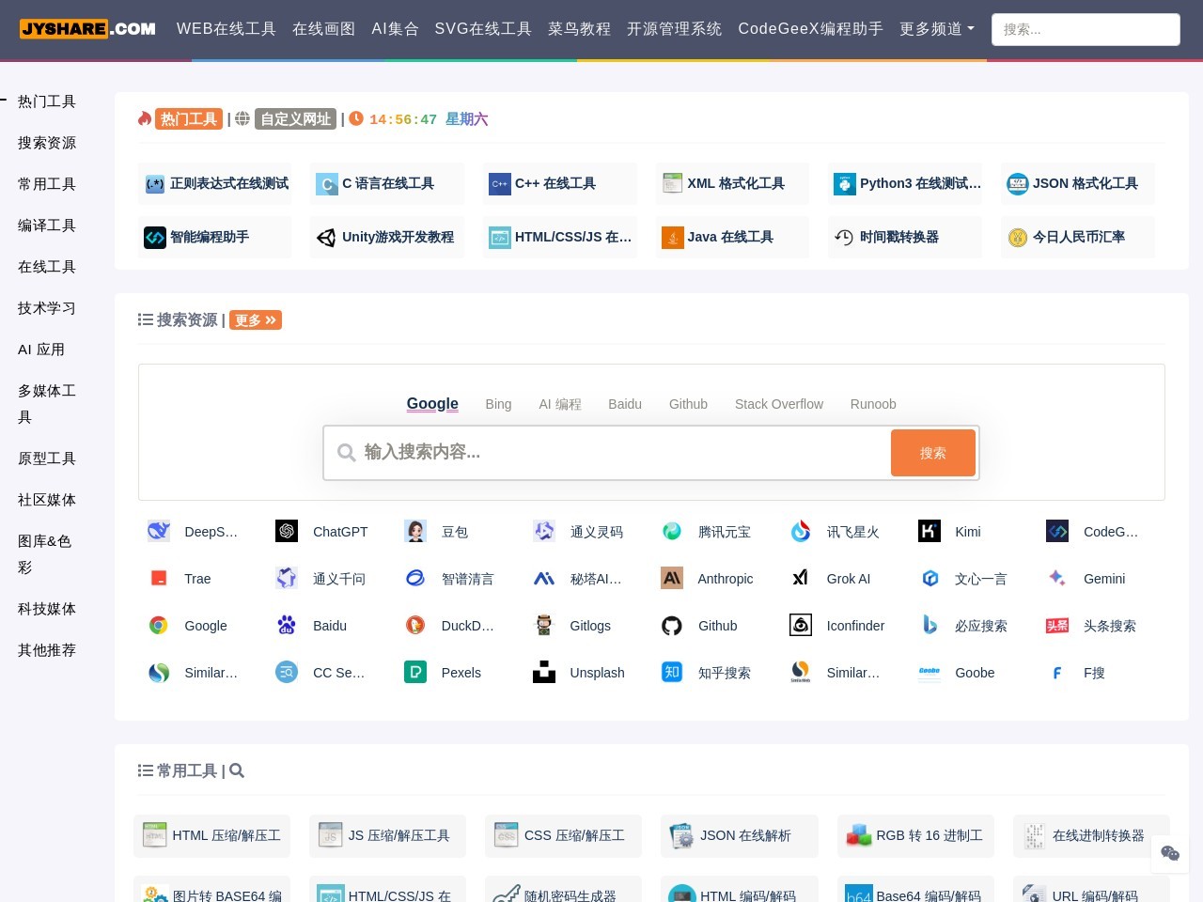1203x902 pixels.
Task: Open the Grok AI icon
Action: click(x=801, y=578)
